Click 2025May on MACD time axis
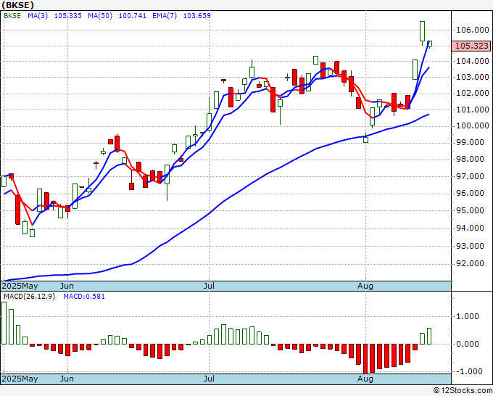The width and height of the screenshot is (493, 396). point(20,379)
